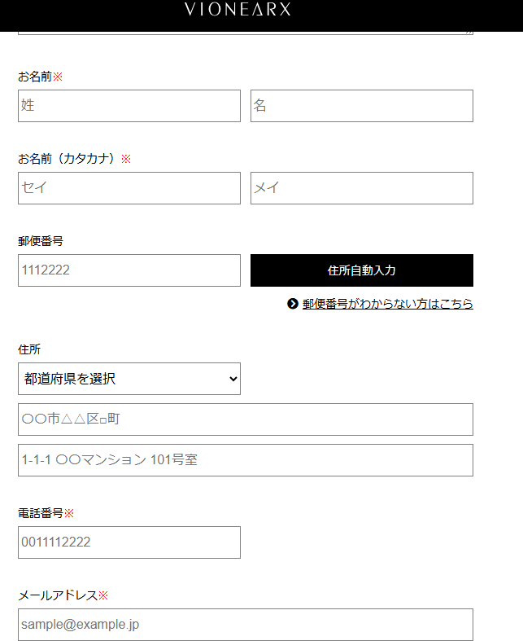Image resolution: width=523 pixels, height=641 pixels.
Task: Select the postal code field showing 1112222
Action: 129,270
